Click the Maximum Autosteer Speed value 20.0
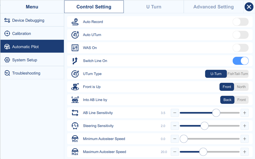The height and width of the screenshot is (159, 255). (x=164, y=152)
